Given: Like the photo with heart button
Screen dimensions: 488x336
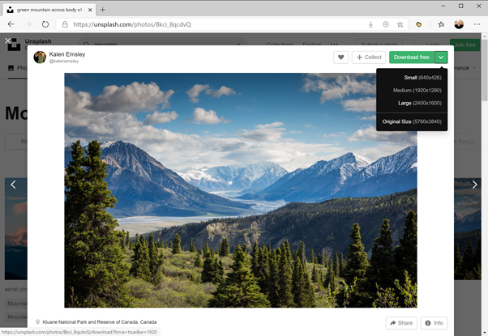Looking at the screenshot, I should [x=340, y=57].
